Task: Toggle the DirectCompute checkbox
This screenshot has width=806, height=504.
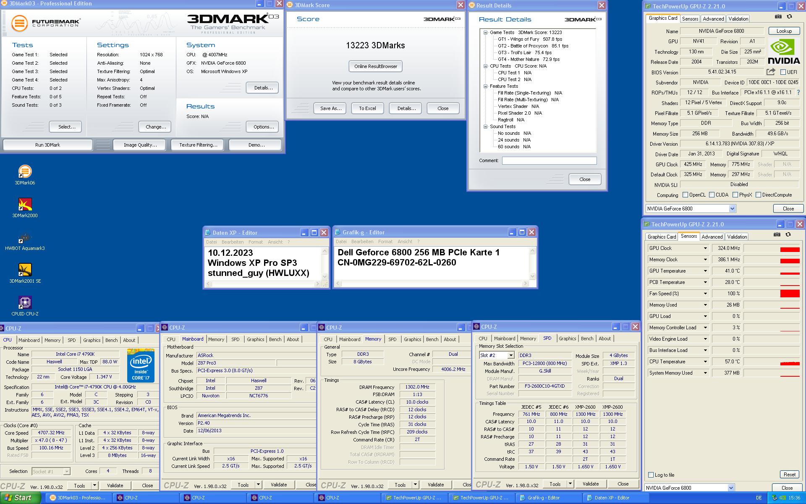Action: (758, 195)
